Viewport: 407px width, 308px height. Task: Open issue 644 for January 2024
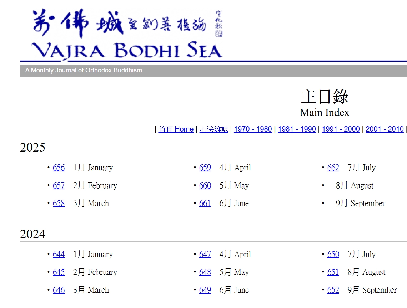[59, 255]
